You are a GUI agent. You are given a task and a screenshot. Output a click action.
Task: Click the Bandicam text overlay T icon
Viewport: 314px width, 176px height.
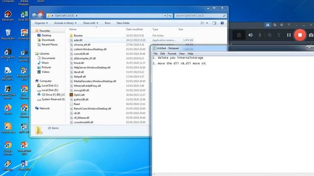tap(279, 35)
